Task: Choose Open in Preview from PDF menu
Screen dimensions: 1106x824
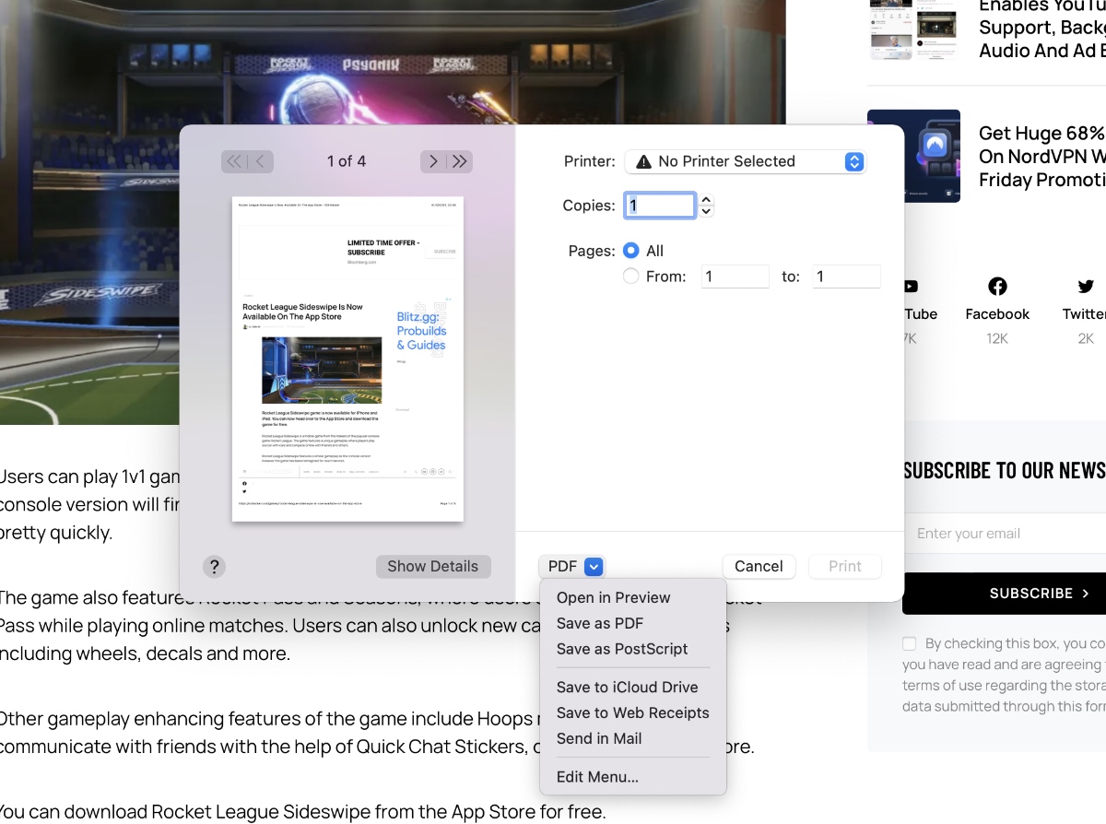Action: 633,597
